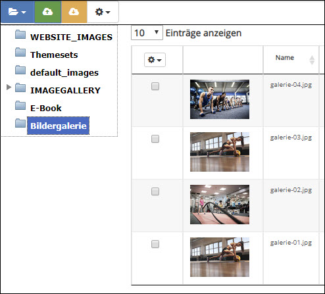Open the blue folder dropdown button
Screen dimensions: 325x294
pos(17,12)
